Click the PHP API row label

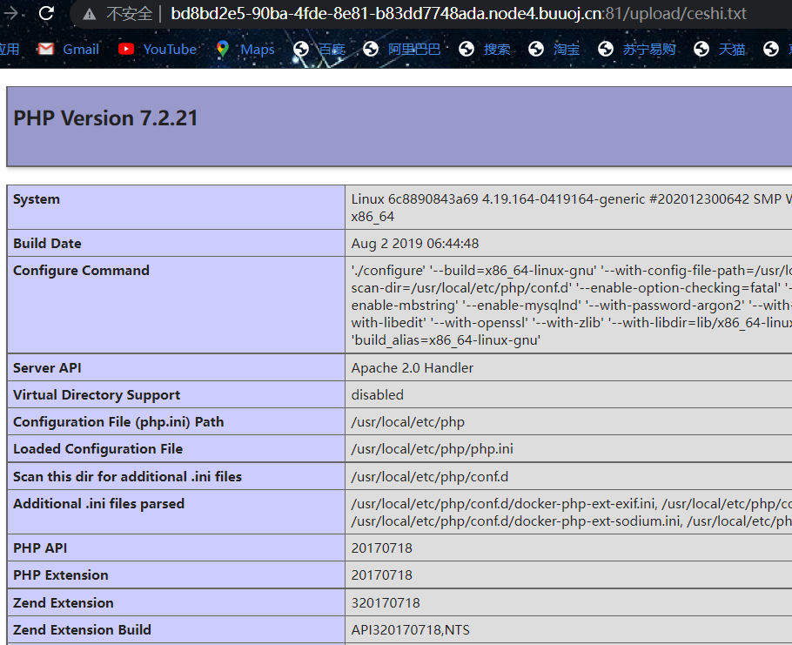coord(40,548)
